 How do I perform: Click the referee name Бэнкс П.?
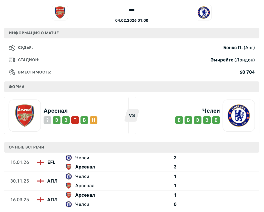click(x=233, y=48)
